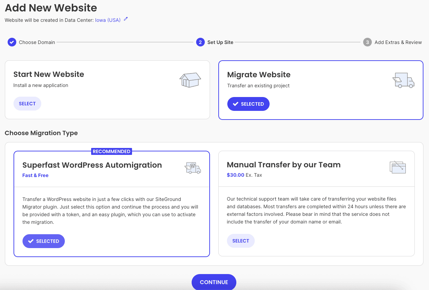Screen dimensions: 429x290
Task: Click the Fast & Free label
Action: (x=35, y=175)
